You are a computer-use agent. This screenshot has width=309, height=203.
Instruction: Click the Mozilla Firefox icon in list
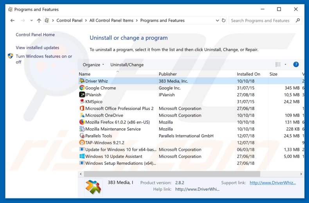coord(82,122)
